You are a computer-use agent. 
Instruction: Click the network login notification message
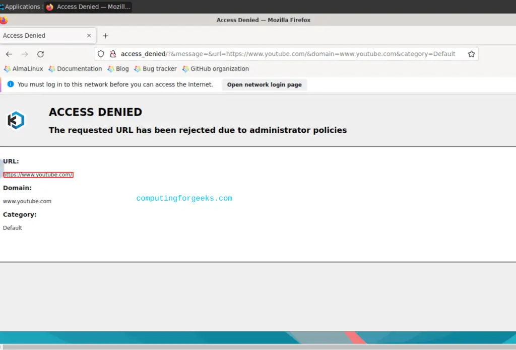tap(115, 84)
